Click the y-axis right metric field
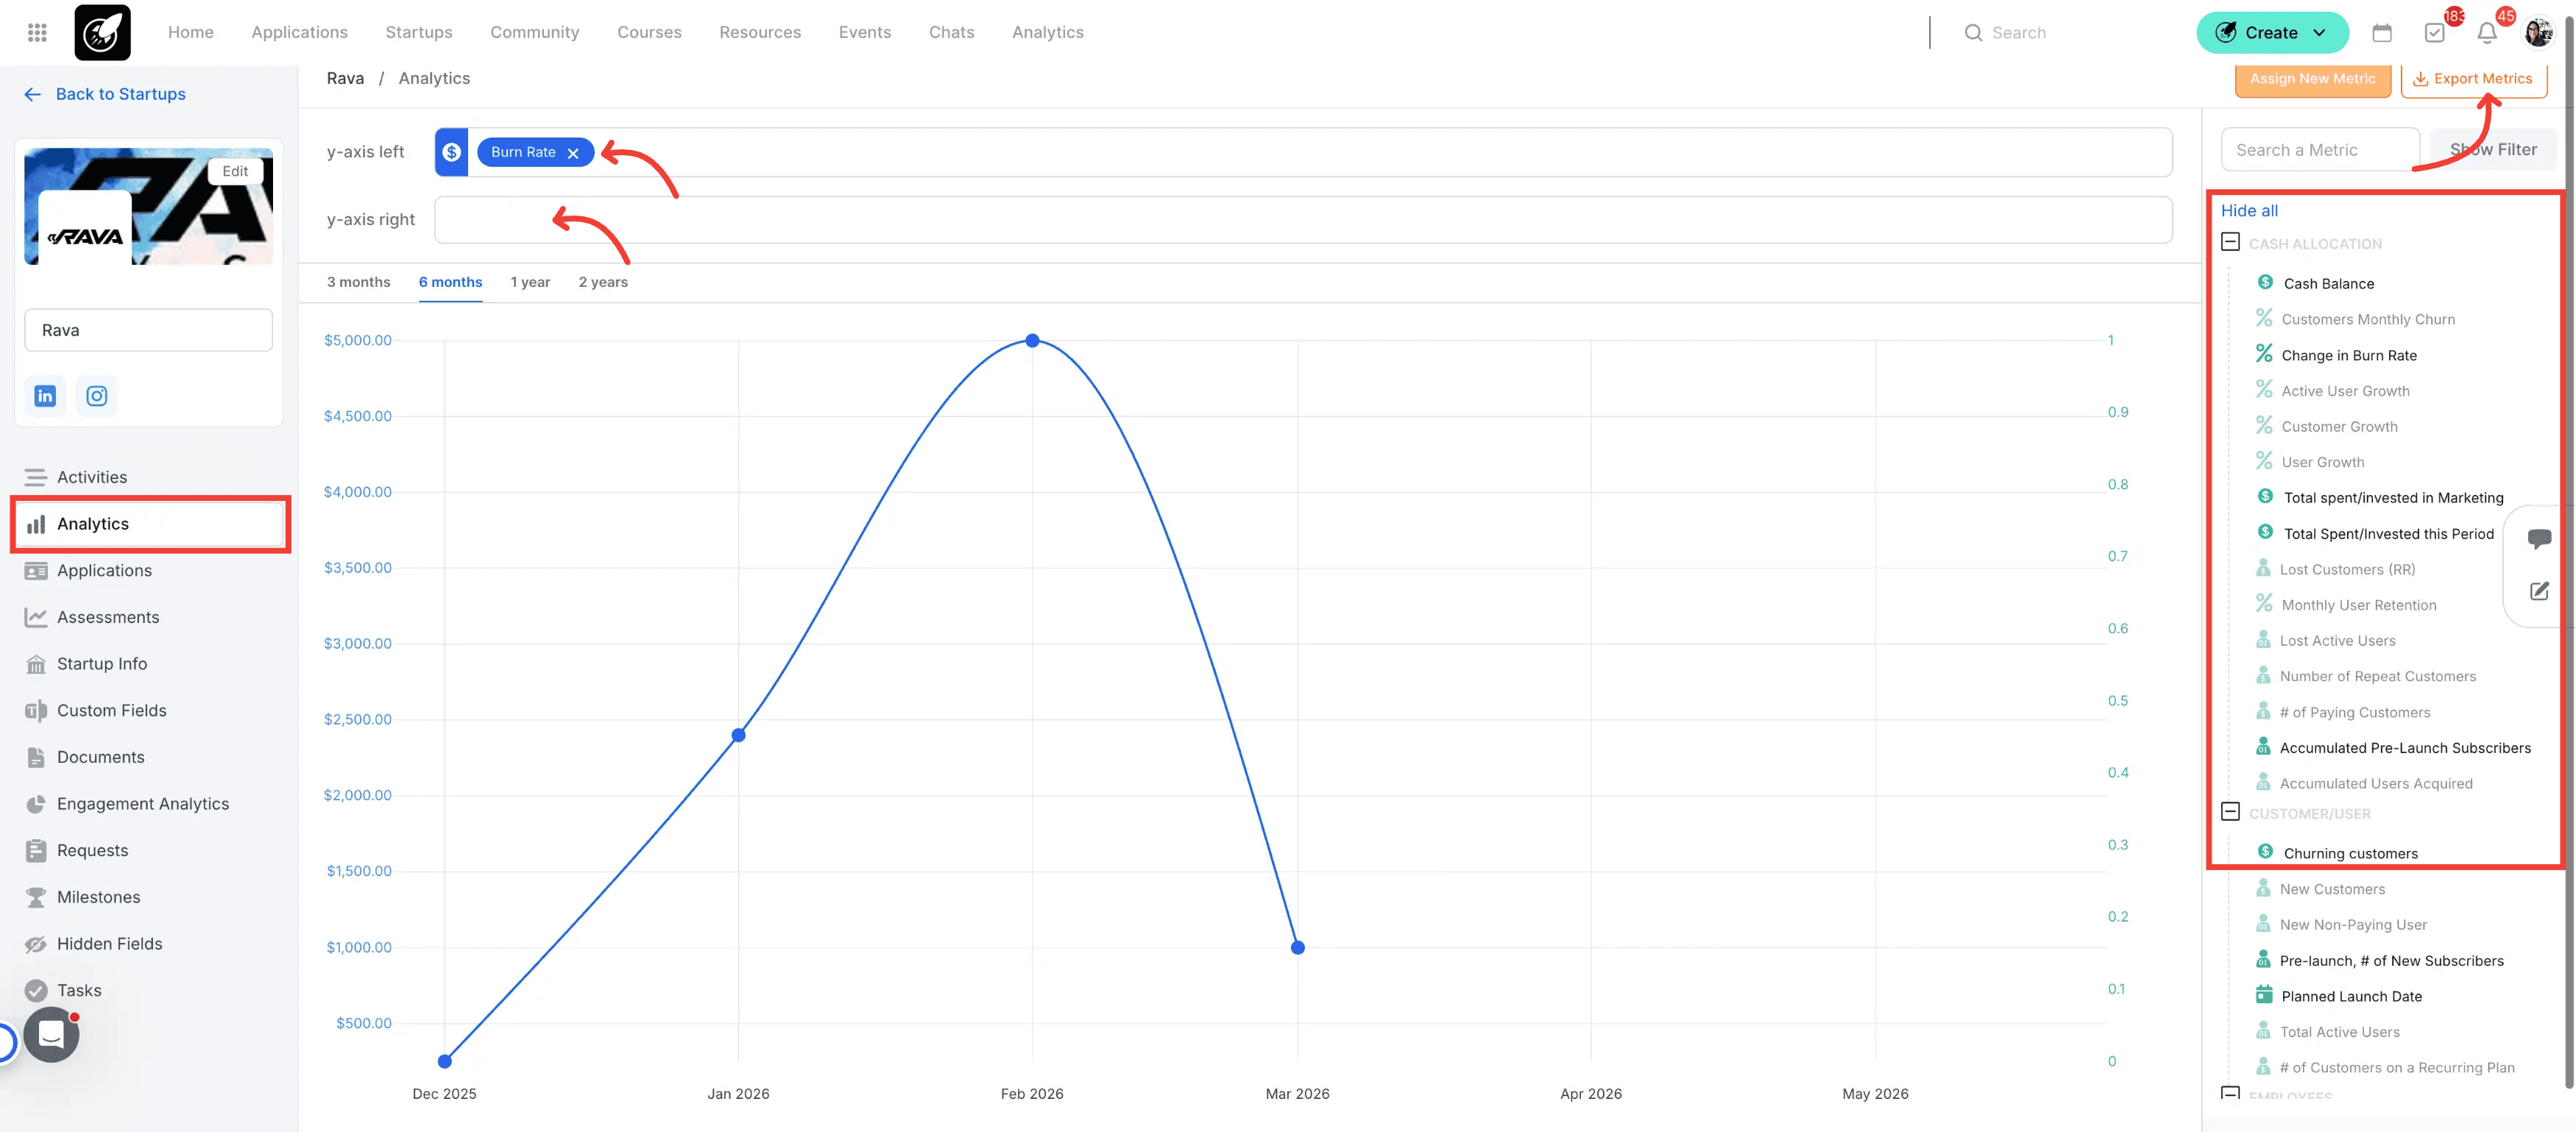Image resolution: width=2576 pixels, height=1132 pixels. 1303,220
